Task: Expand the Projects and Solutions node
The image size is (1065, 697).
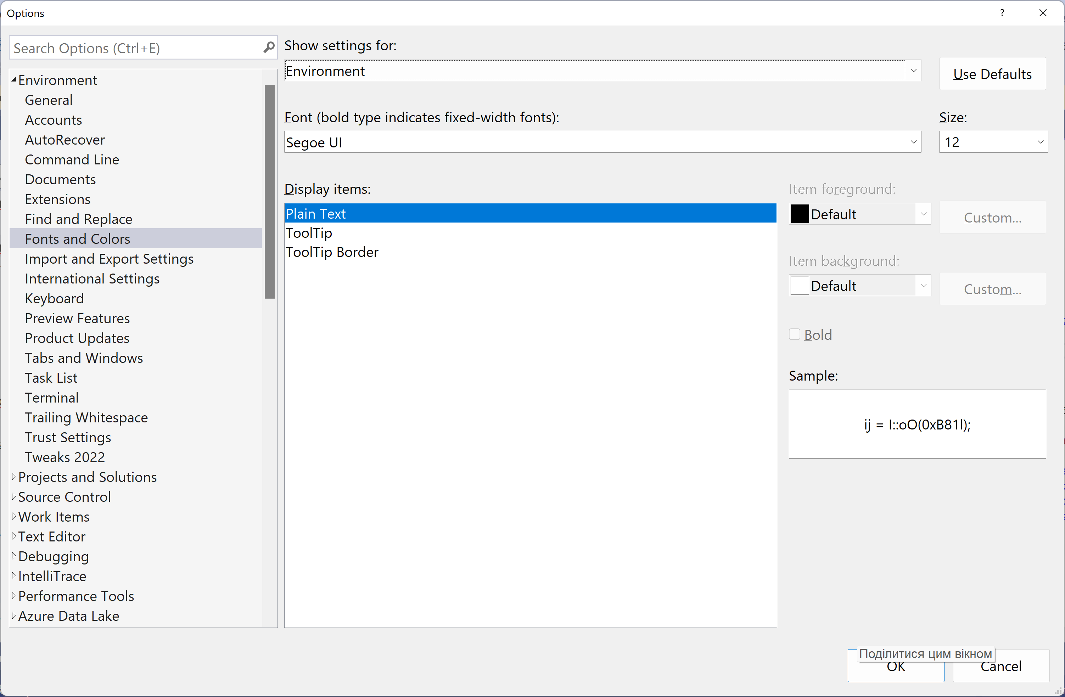Action: (14, 477)
